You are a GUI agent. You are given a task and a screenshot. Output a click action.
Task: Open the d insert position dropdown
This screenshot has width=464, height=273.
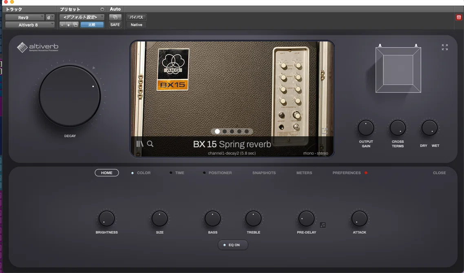click(50, 17)
